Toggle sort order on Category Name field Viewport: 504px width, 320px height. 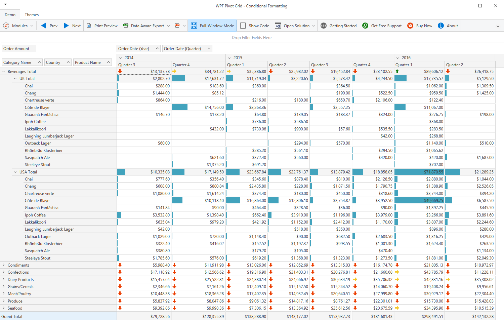22,63
